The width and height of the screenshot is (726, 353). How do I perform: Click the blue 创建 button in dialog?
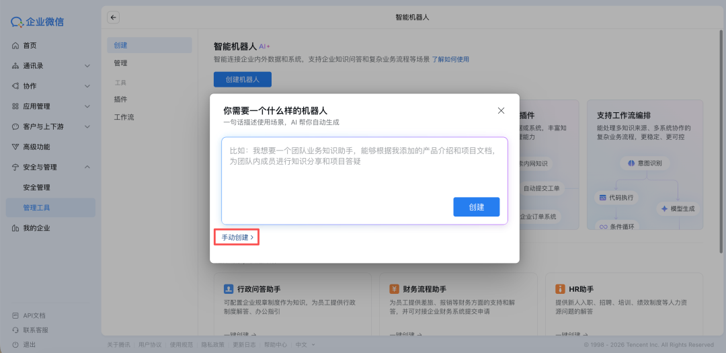(477, 207)
